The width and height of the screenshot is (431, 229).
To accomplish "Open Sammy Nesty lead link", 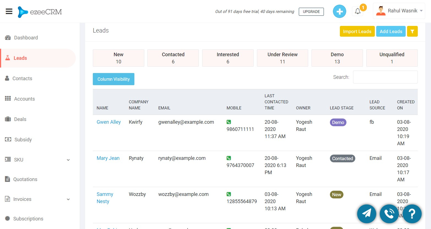I will (105, 198).
